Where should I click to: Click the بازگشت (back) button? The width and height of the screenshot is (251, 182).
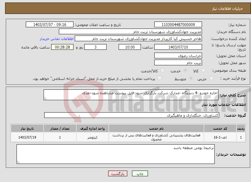[118, 173]
